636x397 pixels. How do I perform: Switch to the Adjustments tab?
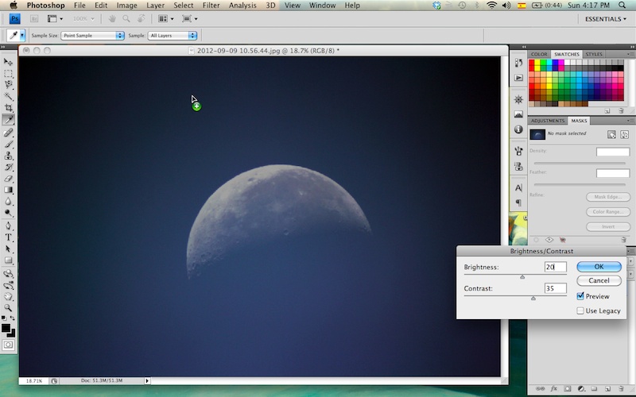(x=547, y=121)
